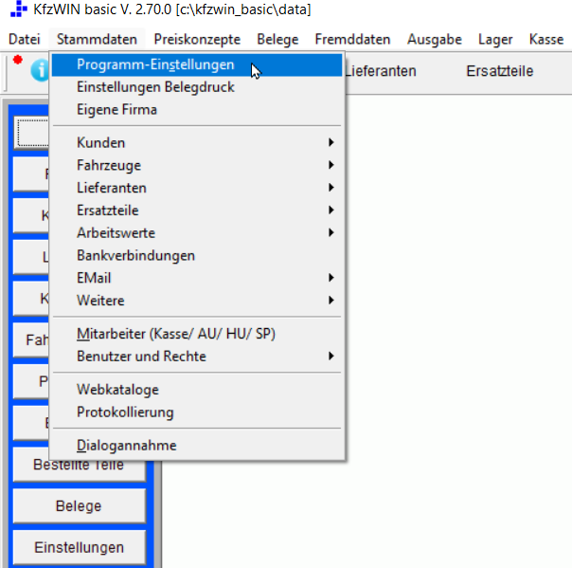Expand the Fahrzeuge submenu
Screen dimensions: 572x568
pyautogui.click(x=197, y=165)
